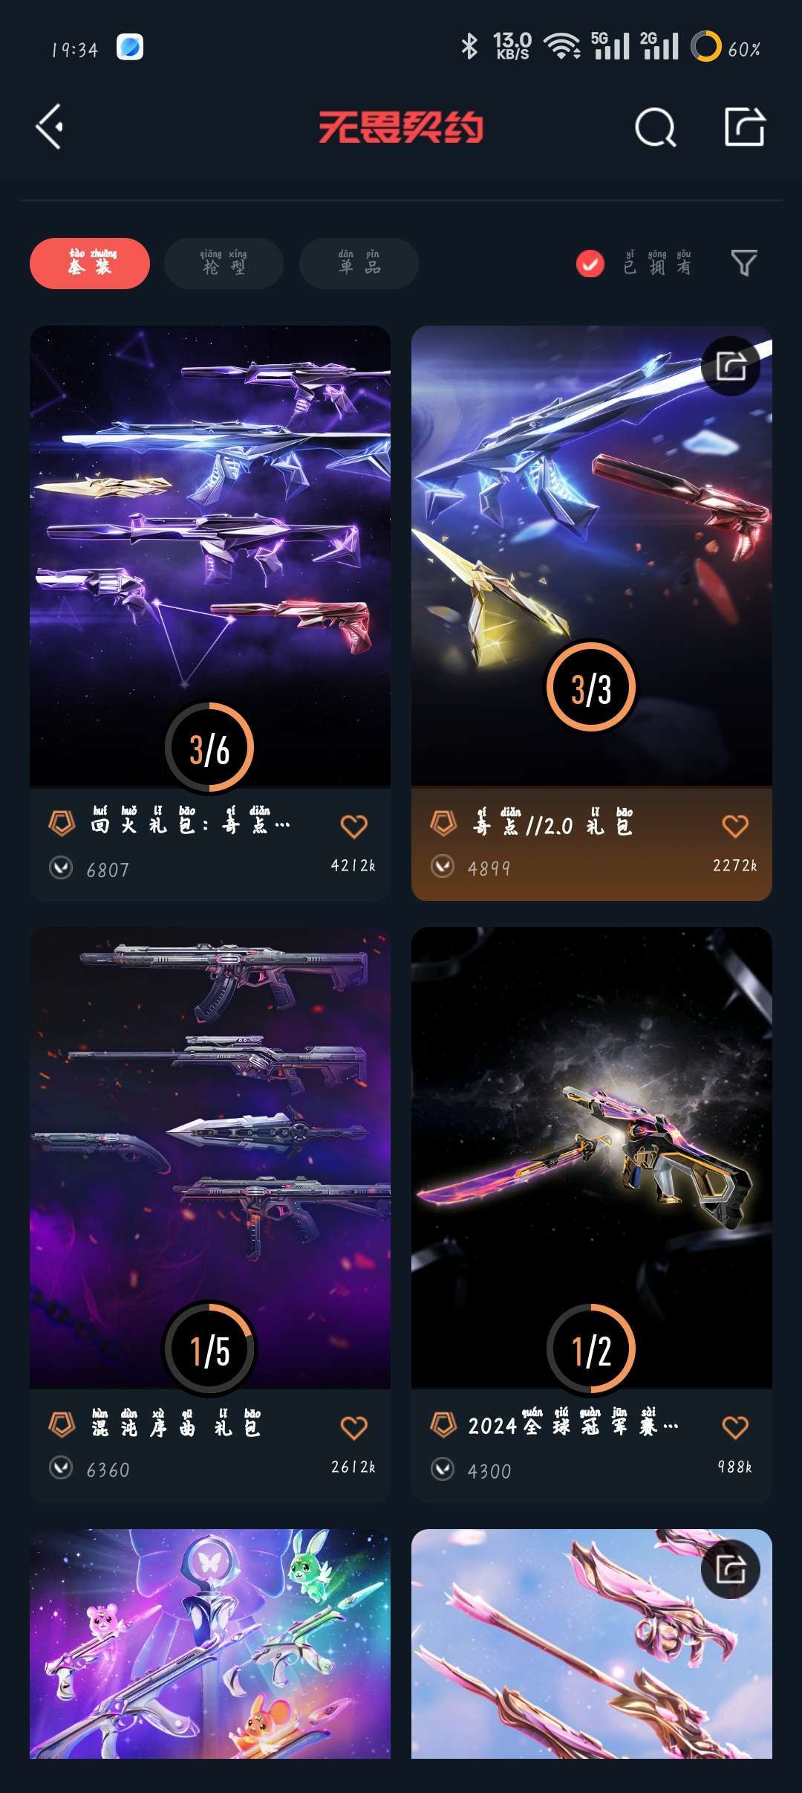Switch to the 单品 tab

click(359, 263)
